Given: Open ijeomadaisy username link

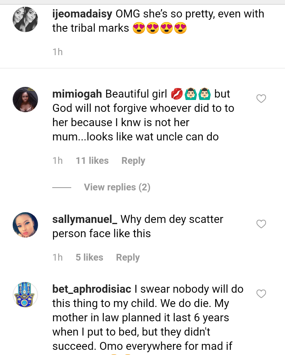Looking at the screenshot, I should pyautogui.click(x=82, y=14).
